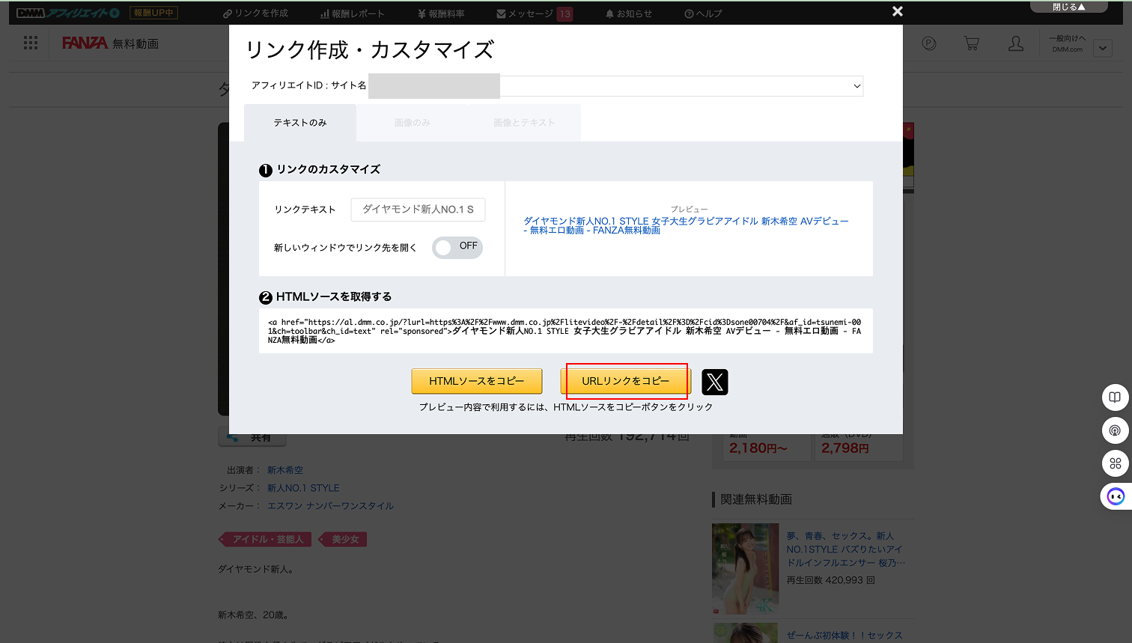The width and height of the screenshot is (1132, 643).
Task: Click the アイドル・芸能人 tag
Action: (x=265, y=539)
